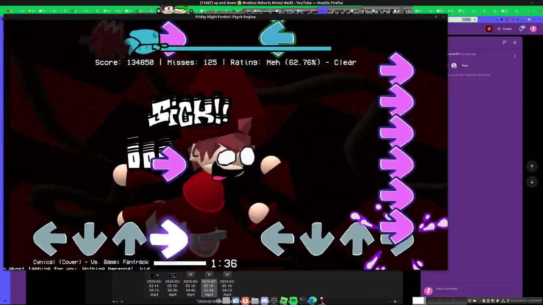The width and height of the screenshot is (543, 305).
Task: Tap the player's down arrow receptor
Action: (316, 240)
